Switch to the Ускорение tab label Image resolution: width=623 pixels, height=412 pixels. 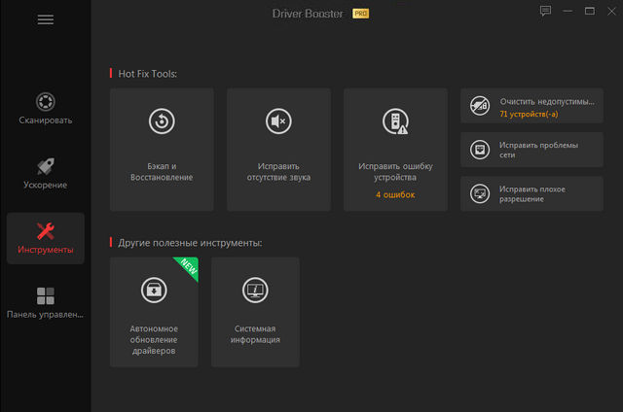[x=45, y=185]
